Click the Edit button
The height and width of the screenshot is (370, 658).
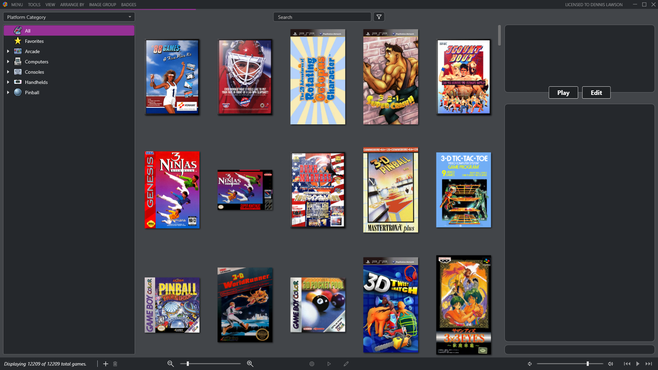click(596, 92)
